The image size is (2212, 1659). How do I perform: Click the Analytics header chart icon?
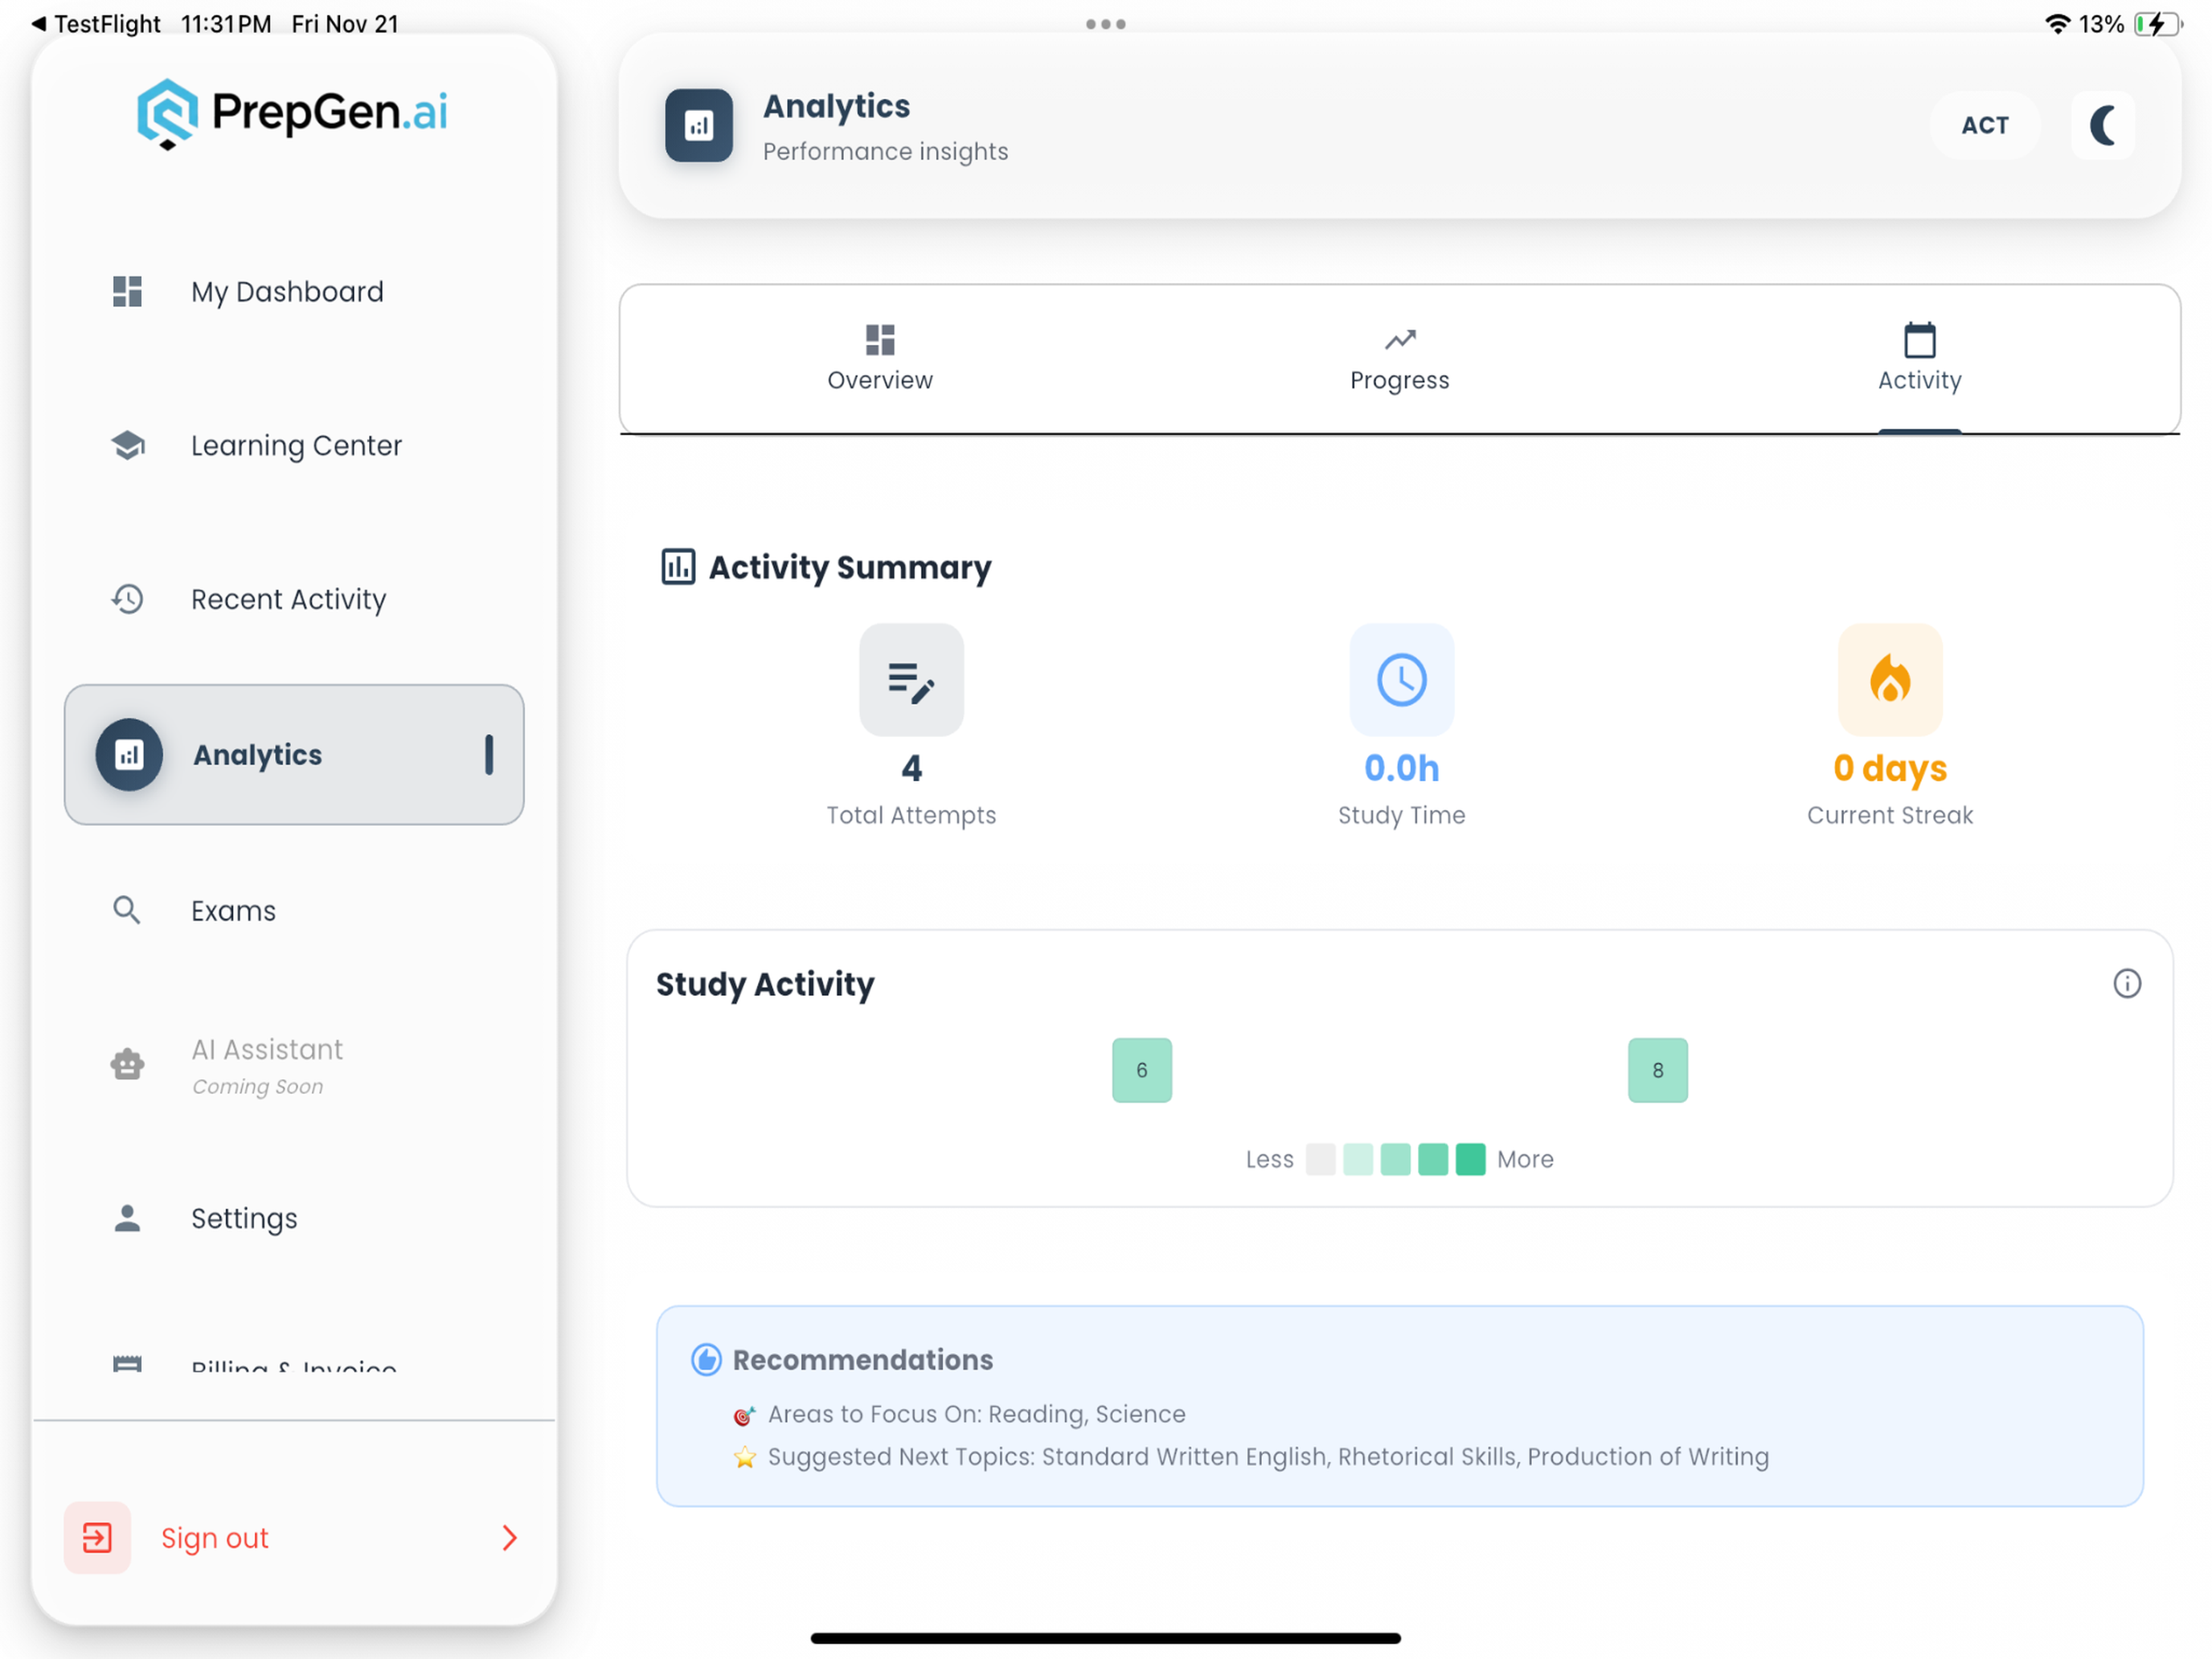pyautogui.click(x=699, y=125)
